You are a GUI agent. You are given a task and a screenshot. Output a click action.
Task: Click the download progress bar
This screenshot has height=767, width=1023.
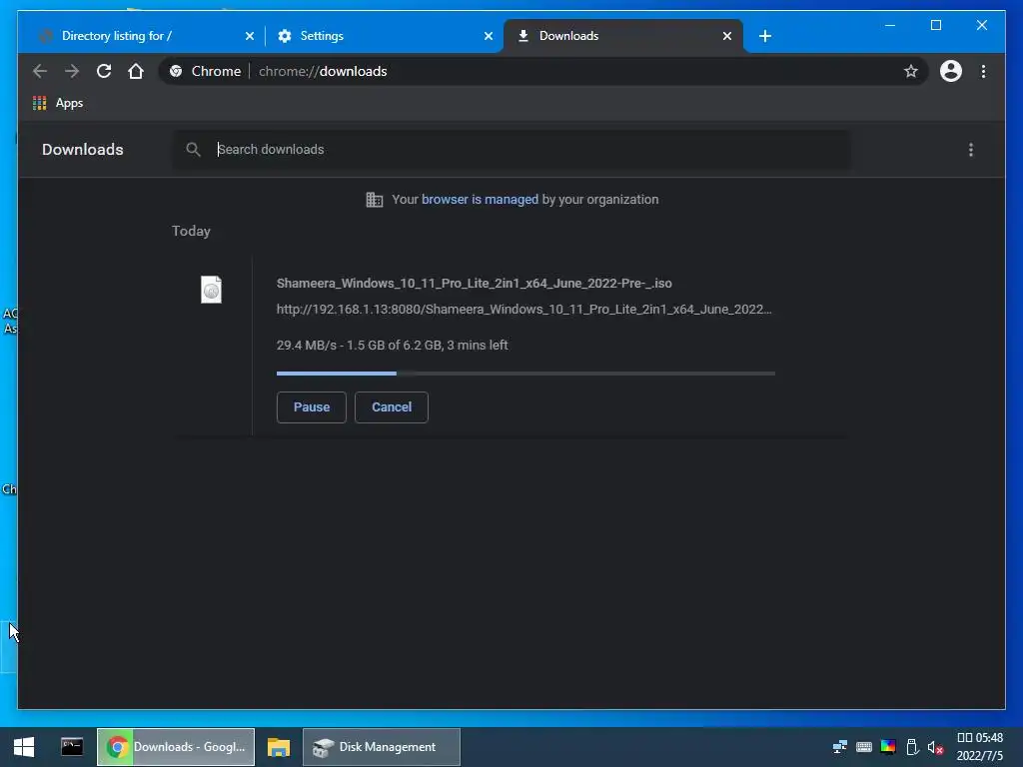(x=525, y=374)
